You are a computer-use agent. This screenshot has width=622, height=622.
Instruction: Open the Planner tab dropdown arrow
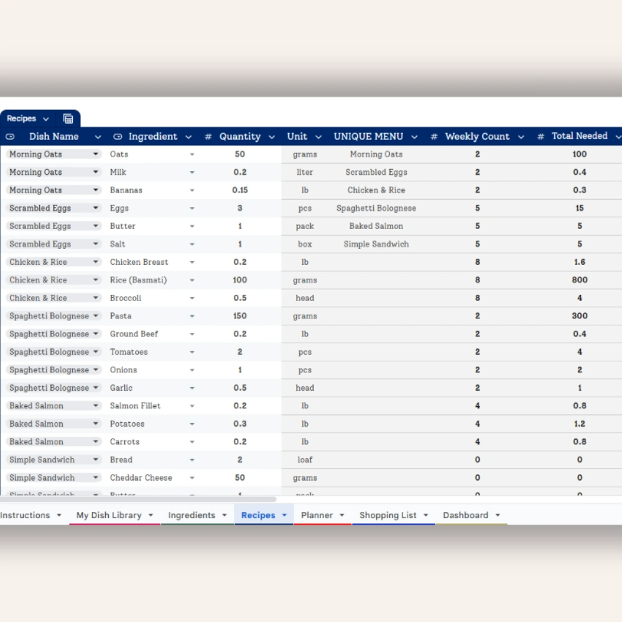[340, 515]
